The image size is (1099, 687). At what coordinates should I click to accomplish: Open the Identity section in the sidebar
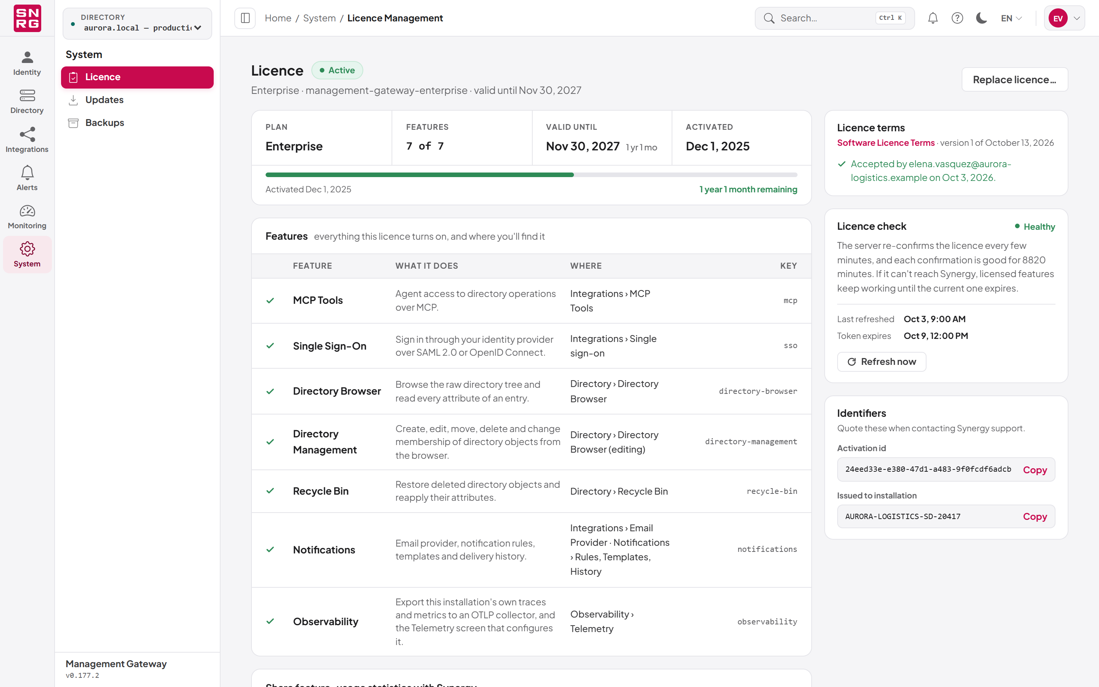click(27, 63)
